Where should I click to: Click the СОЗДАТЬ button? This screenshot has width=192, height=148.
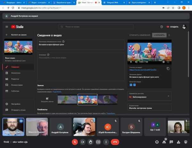172,27
